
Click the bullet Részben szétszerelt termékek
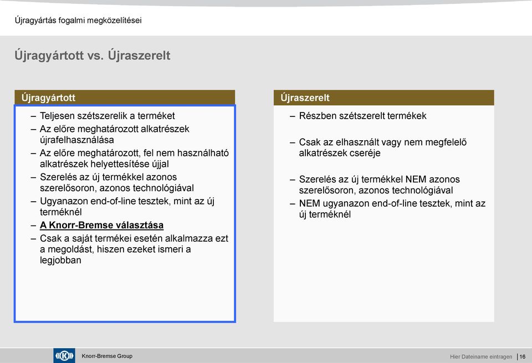coord(362,116)
